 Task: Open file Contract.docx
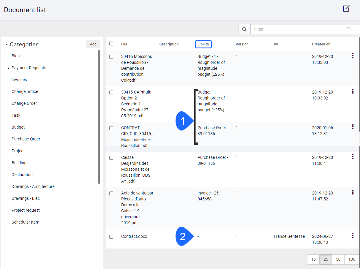(134, 237)
